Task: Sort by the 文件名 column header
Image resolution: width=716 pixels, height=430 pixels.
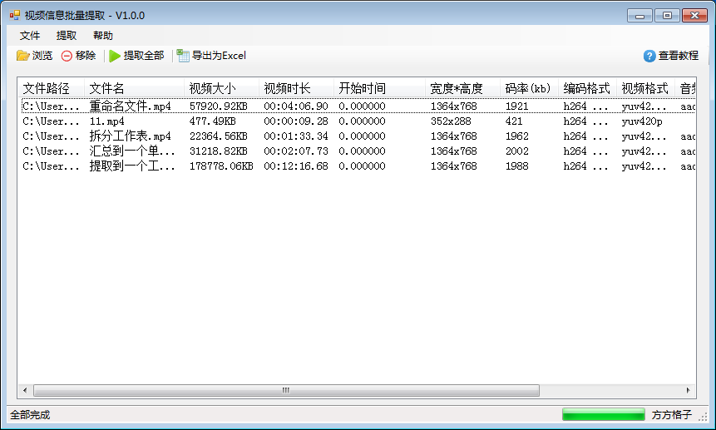Action: point(107,88)
